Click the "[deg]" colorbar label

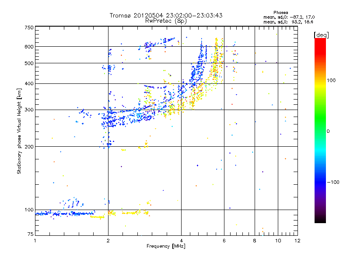[321, 35]
